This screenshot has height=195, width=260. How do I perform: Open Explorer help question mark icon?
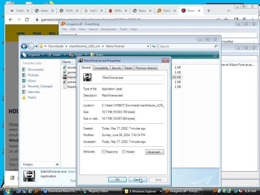pyautogui.click(x=215, y=55)
